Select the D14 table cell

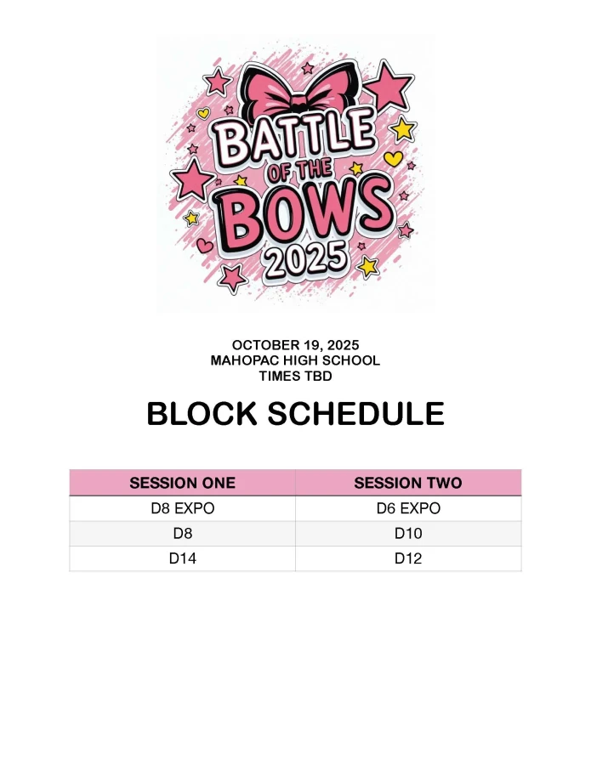pos(182,558)
